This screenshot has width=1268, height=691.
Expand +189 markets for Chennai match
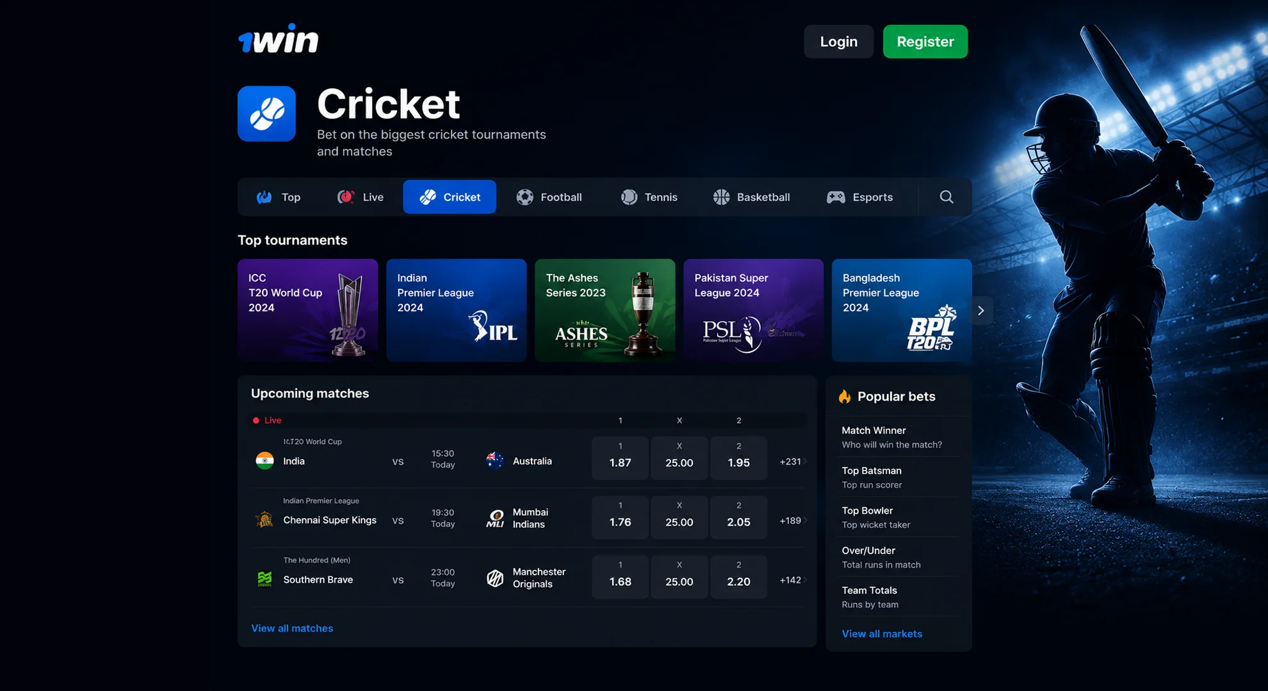click(x=793, y=521)
